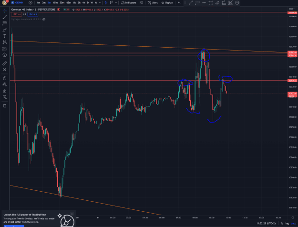Click the market status indicator pill
This screenshot has height=227, width=298.
tap(66, 10)
